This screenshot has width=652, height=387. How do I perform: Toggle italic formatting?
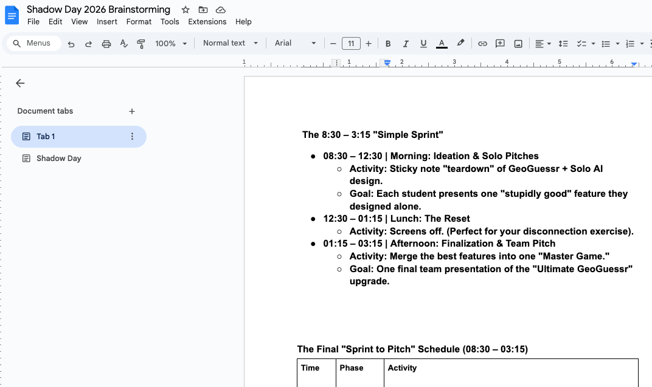406,43
